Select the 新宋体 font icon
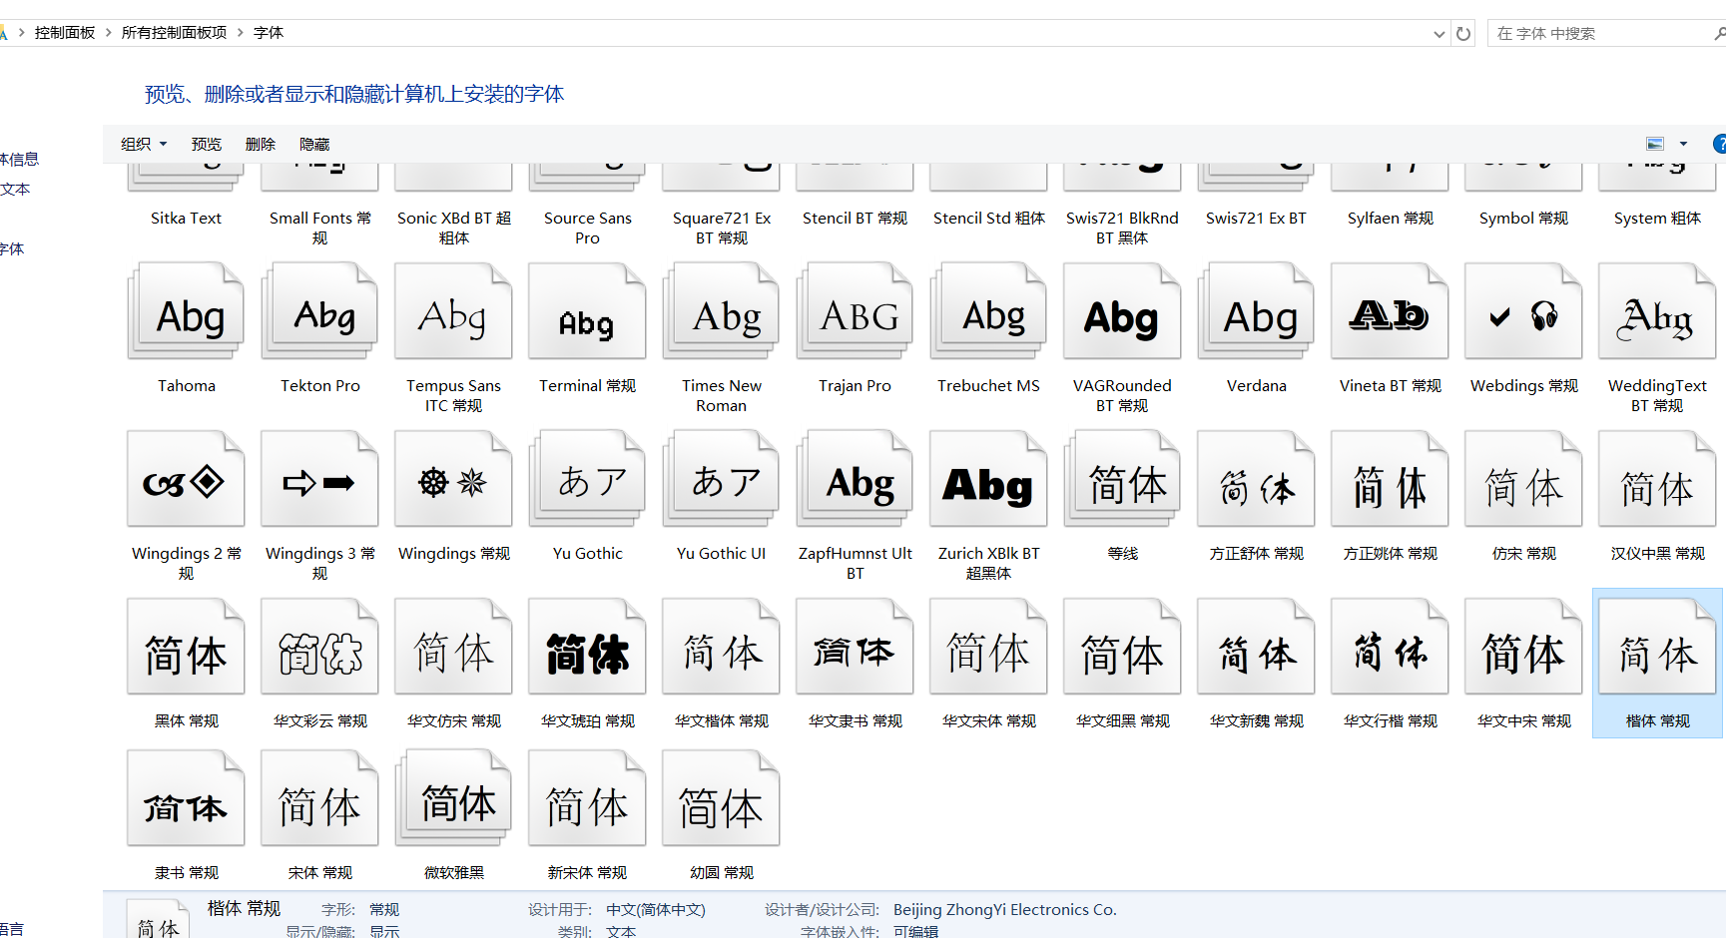Viewport: 1726px width, 938px height. pyautogui.click(x=587, y=798)
